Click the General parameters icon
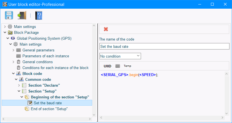The image size is (232, 123). tap(19, 50)
